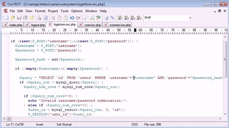Paste from clipboard toolbar icon

click(x=66, y=18)
